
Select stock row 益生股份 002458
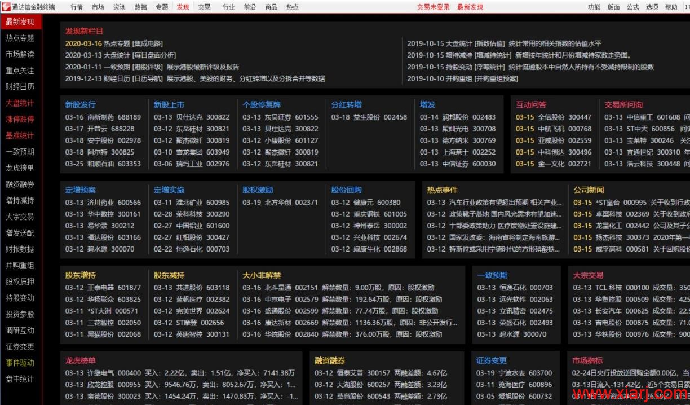click(x=369, y=117)
